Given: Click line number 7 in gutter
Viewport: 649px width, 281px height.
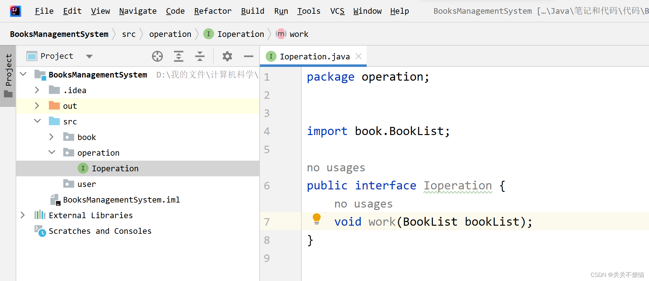Looking at the screenshot, I should click(267, 222).
